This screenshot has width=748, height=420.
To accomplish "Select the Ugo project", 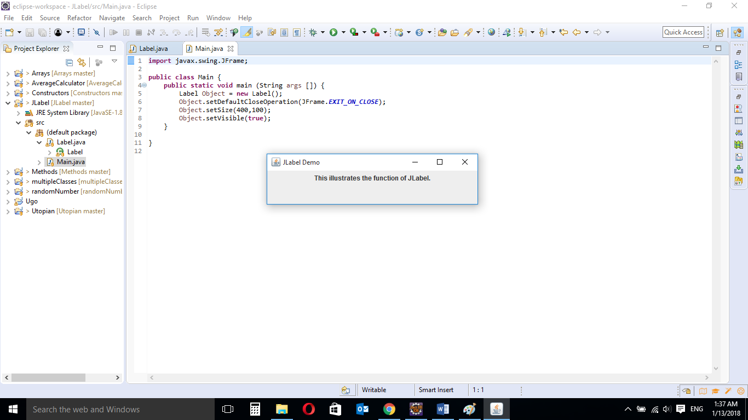I will coord(32,201).
